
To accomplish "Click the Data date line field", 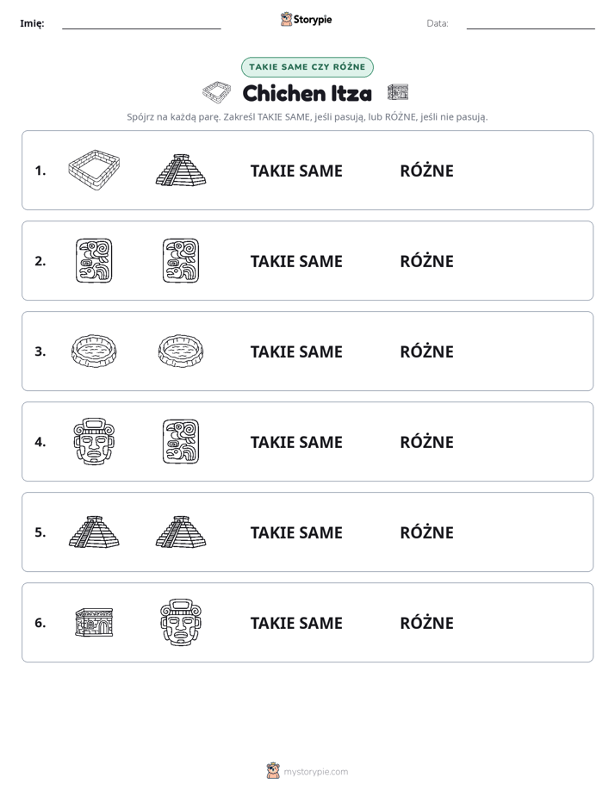I will [x=531, y=23].
